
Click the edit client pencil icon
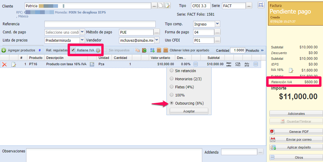click(x=167, y=6)
